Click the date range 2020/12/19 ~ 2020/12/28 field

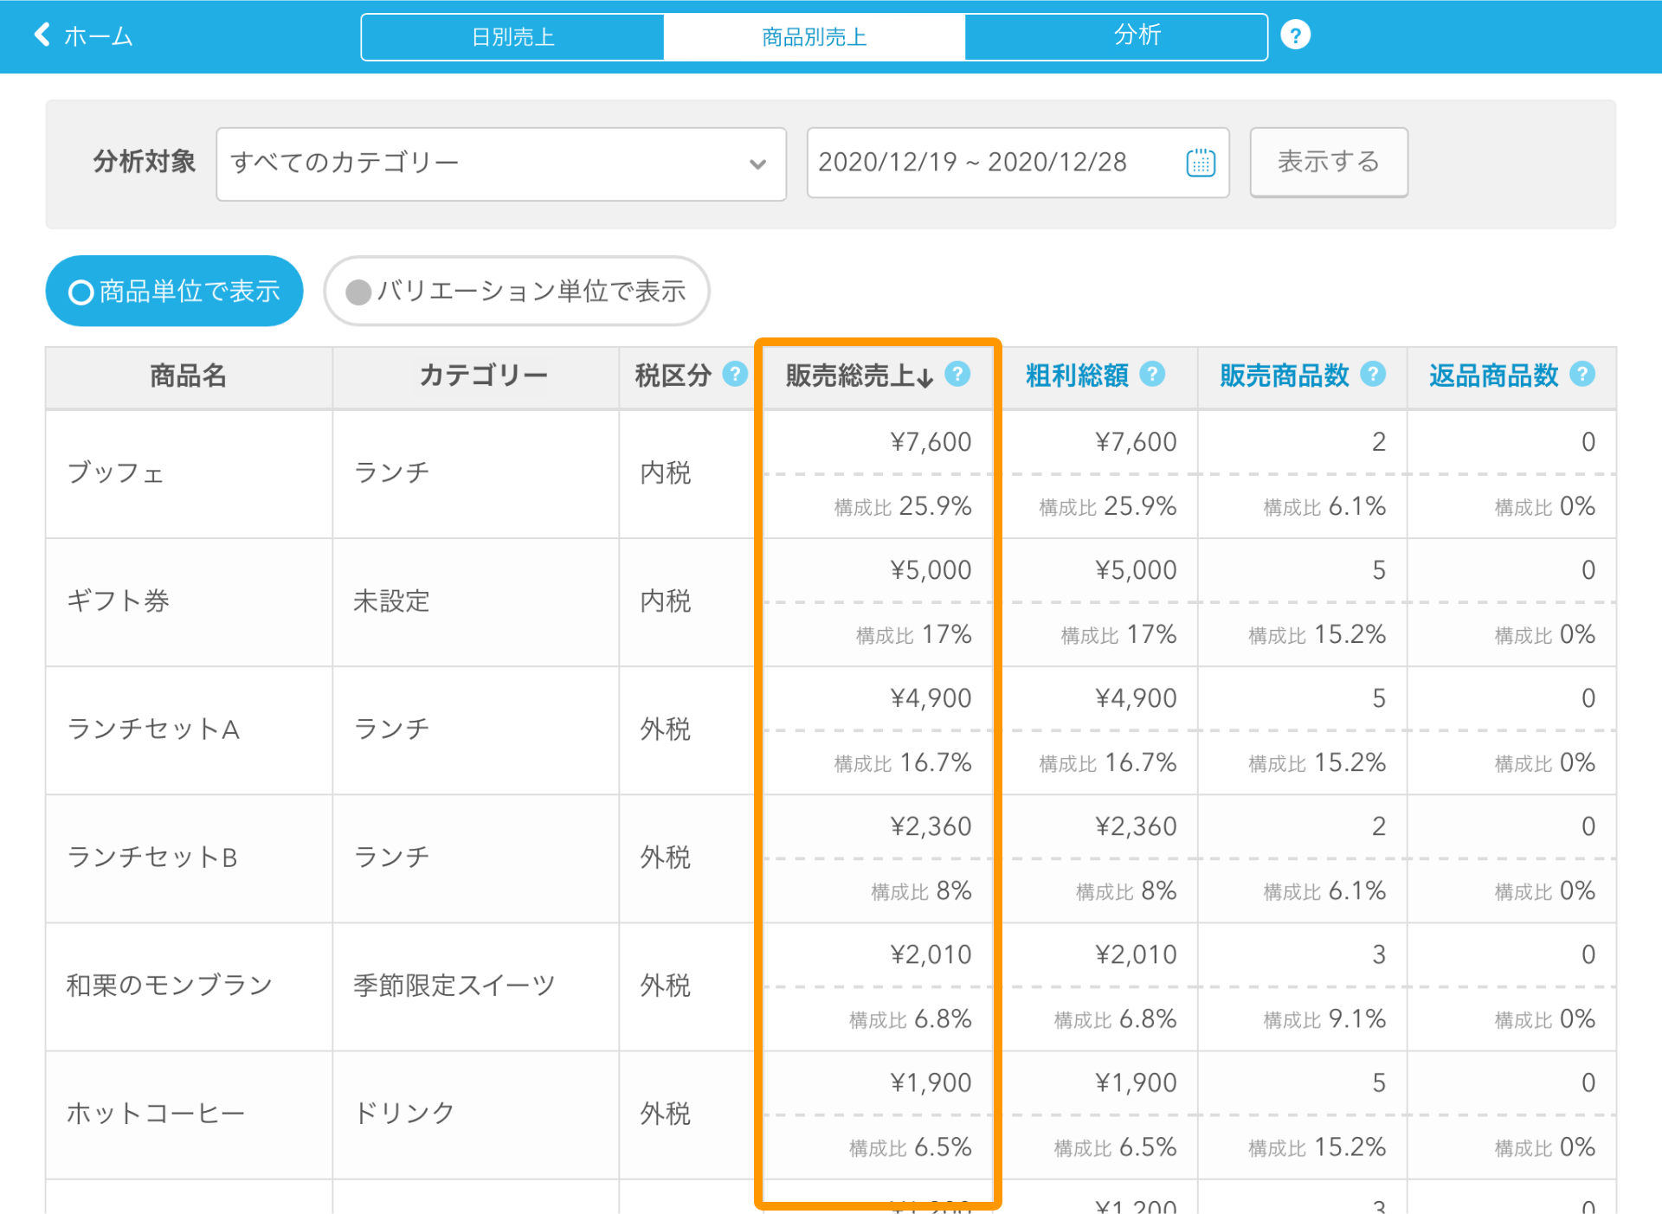click(1018, 163)
